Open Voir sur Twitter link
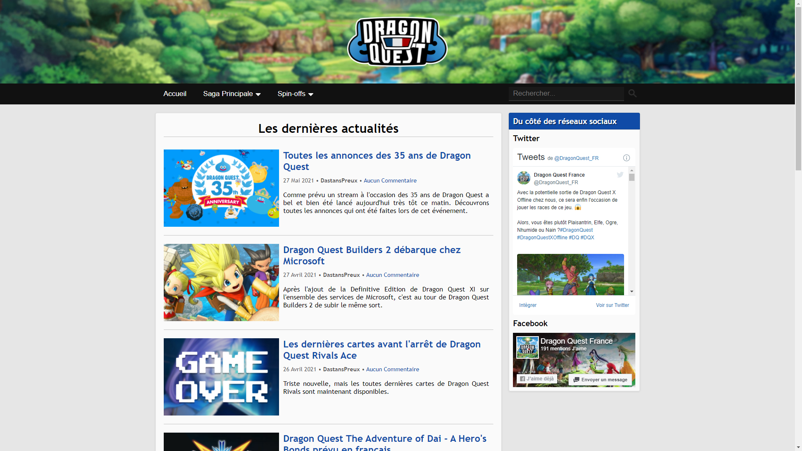Image resolution: width=802 pixels, height=451 pixels. [x=612, y=305]
